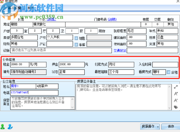
Task: Open the 产权 dropdown showing 个人产权
Action: (60, 38)
